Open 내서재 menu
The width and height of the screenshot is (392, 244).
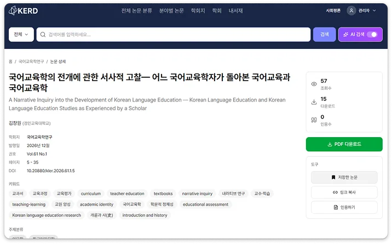point(236,10)
